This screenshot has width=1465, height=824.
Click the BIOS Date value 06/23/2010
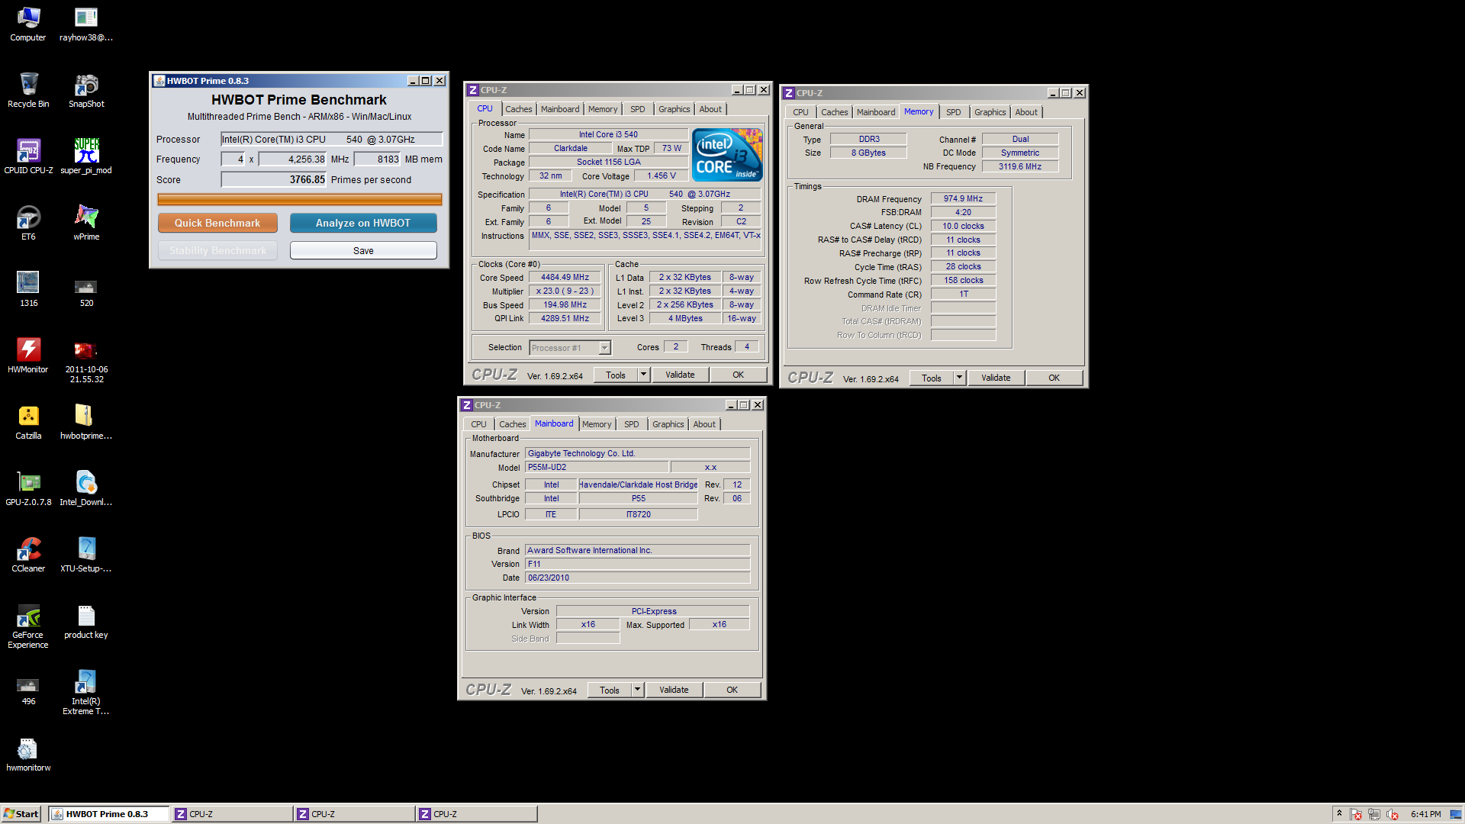tap(637, 578)
